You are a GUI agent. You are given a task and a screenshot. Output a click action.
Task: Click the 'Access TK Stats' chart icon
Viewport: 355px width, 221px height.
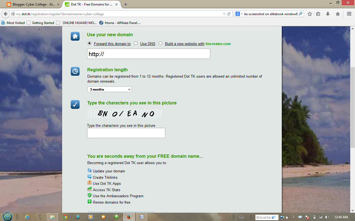tap(89, 189)
